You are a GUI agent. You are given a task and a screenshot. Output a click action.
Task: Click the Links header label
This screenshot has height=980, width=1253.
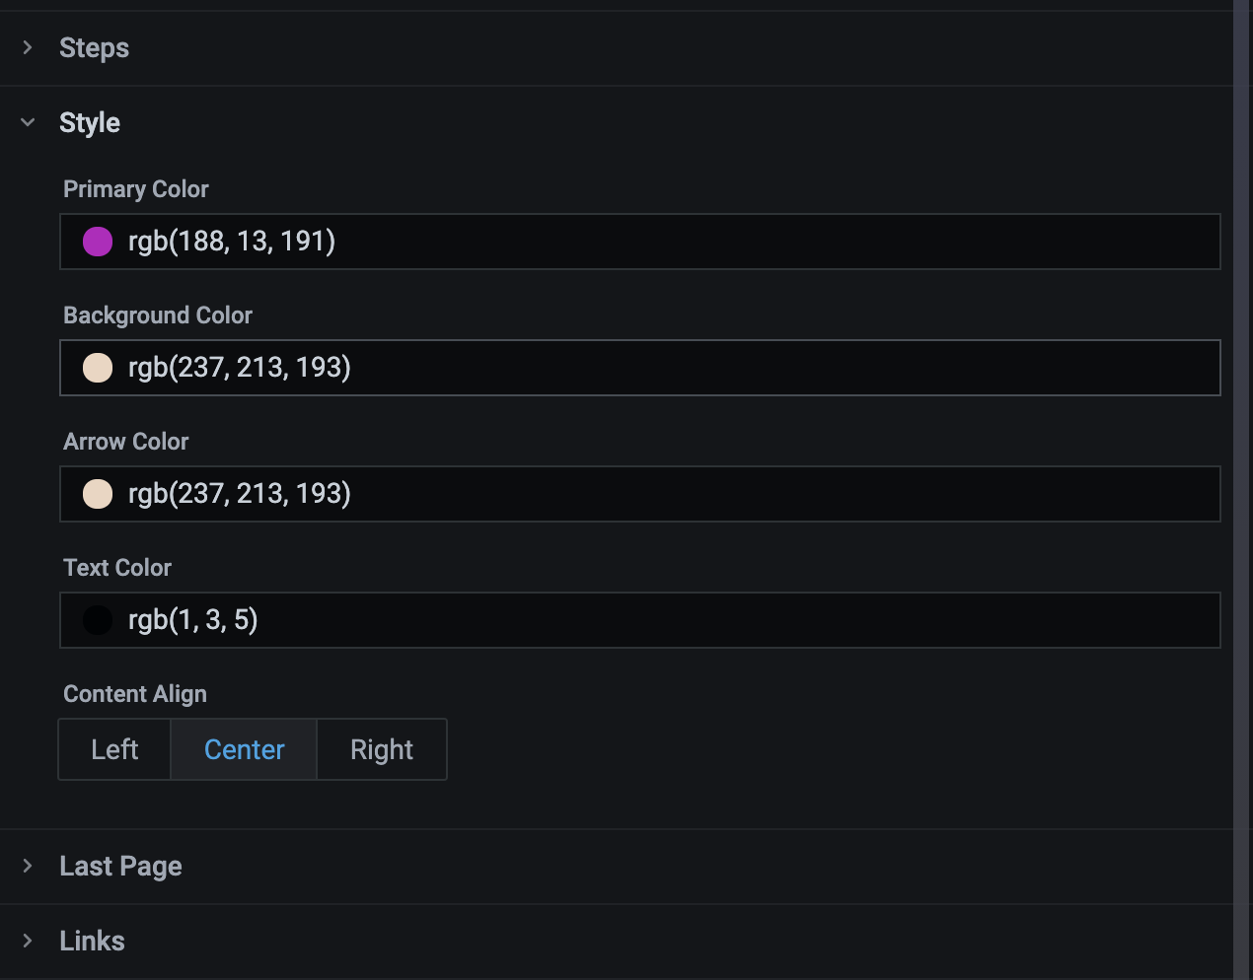coord(92,940)
